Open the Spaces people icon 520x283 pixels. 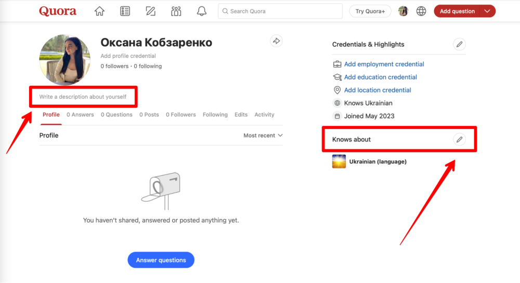click(x=176, y=11)
